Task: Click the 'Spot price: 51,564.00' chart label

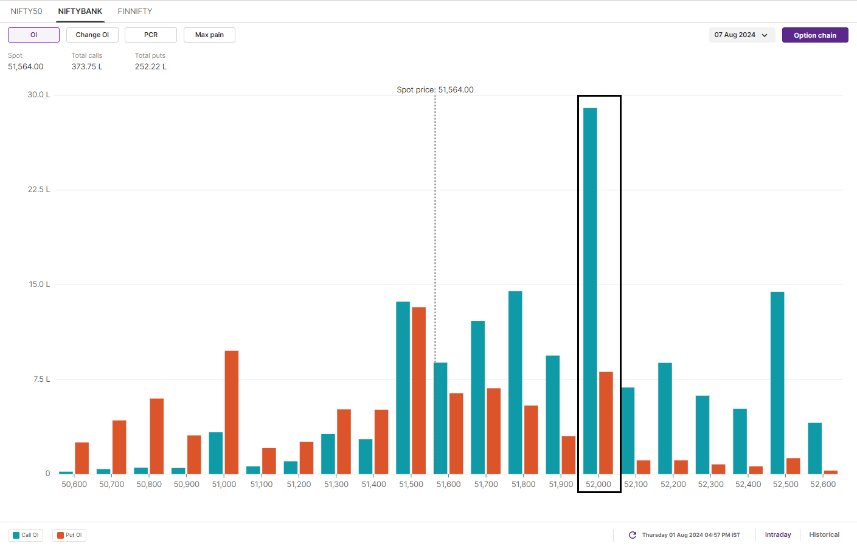Action: (435, 89)
